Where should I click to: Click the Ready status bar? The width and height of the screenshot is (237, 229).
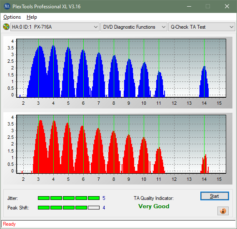pyautogui.click(x=118, y=224)
